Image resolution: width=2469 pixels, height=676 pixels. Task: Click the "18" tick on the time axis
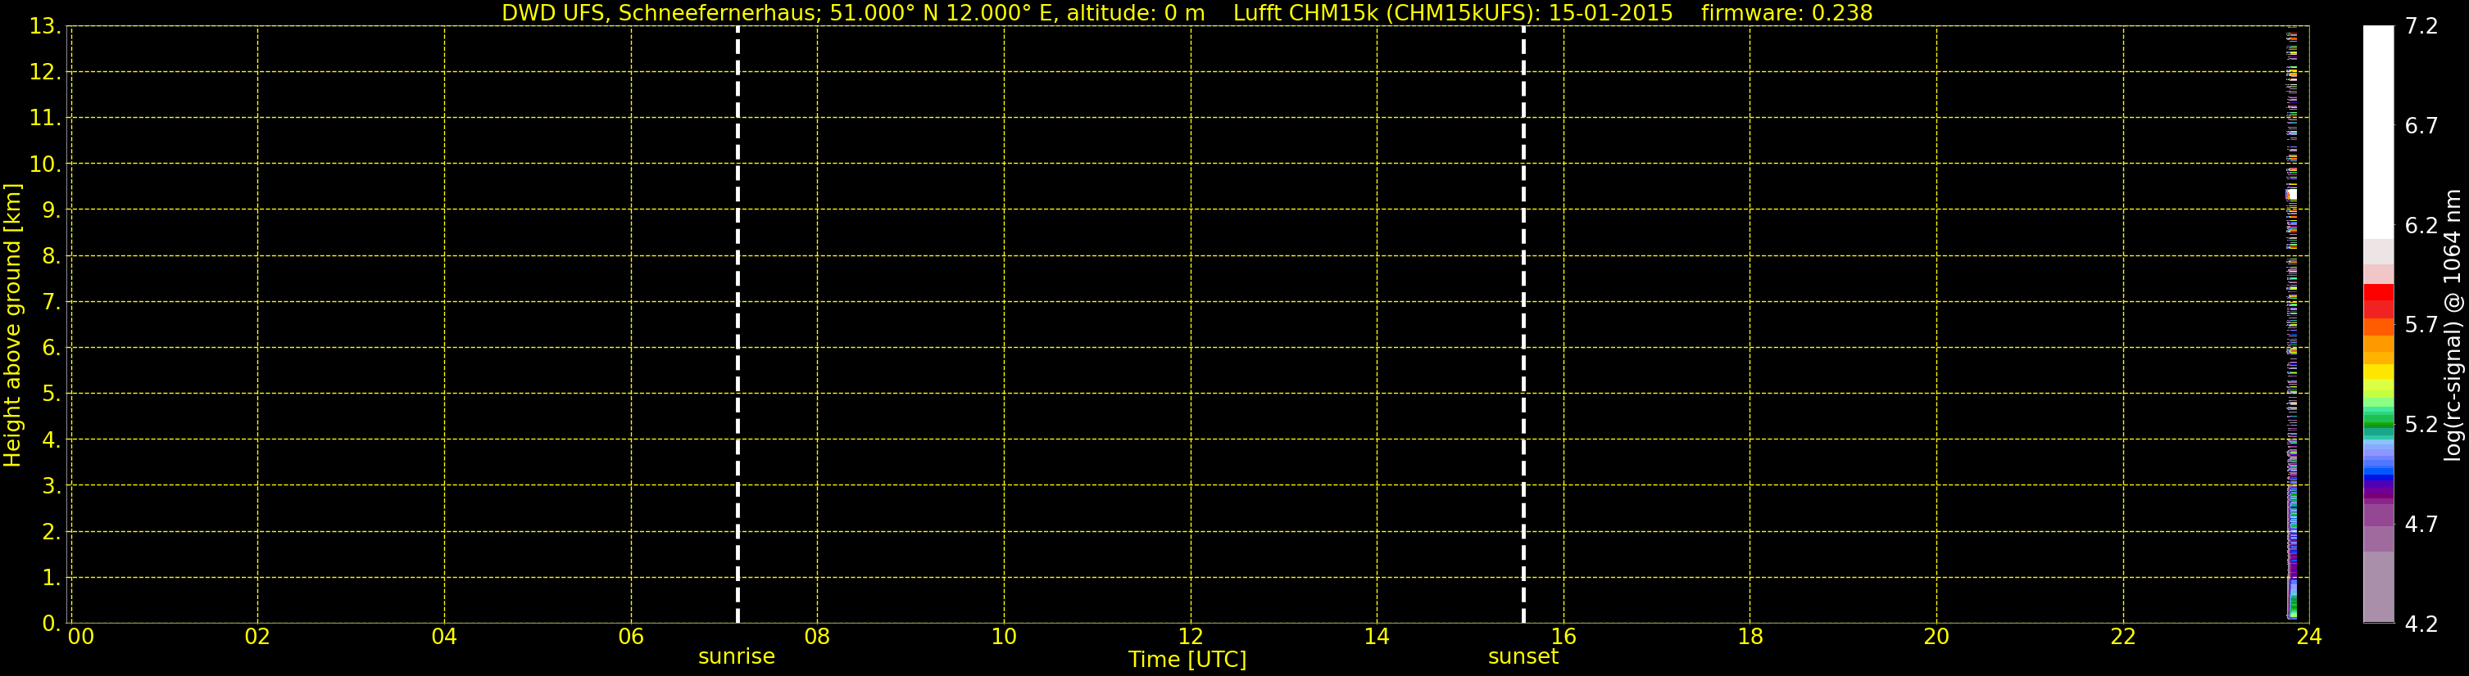[x=1750, y=637]
